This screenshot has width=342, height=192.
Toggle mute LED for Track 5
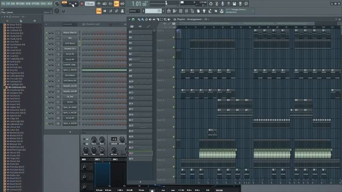click(174, 77)
